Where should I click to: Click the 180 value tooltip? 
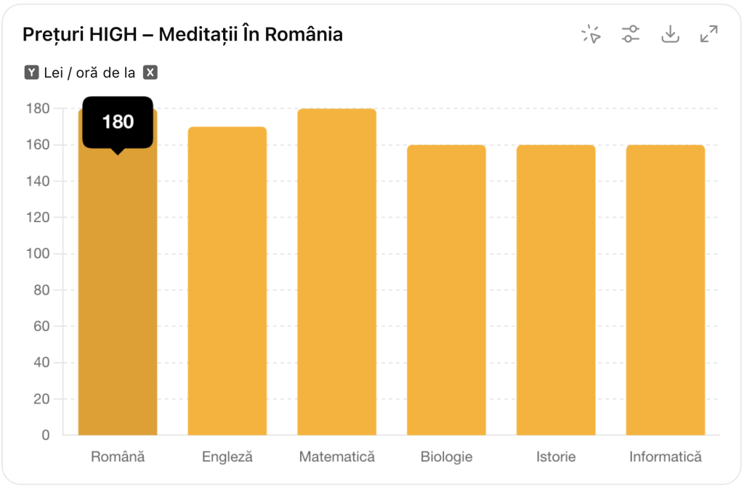(x=118, y=122)
